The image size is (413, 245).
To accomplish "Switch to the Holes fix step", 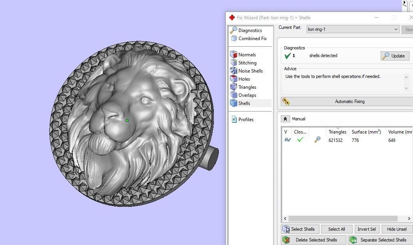I will pos(240,79).
